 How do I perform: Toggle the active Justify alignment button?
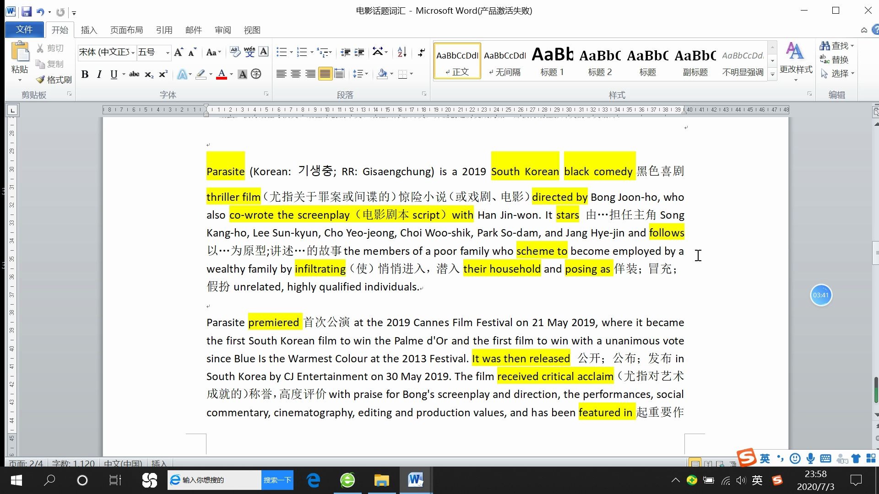pyautogui.click(x=325, y=74)
